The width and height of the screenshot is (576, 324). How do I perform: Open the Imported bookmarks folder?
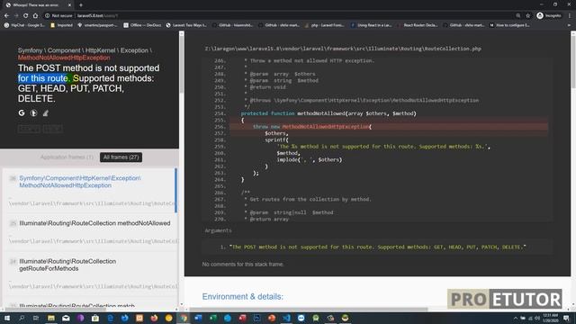[61, 25]
